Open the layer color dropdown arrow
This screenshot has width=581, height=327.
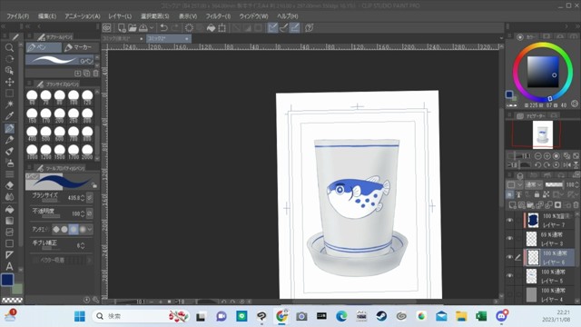(520, 184)
